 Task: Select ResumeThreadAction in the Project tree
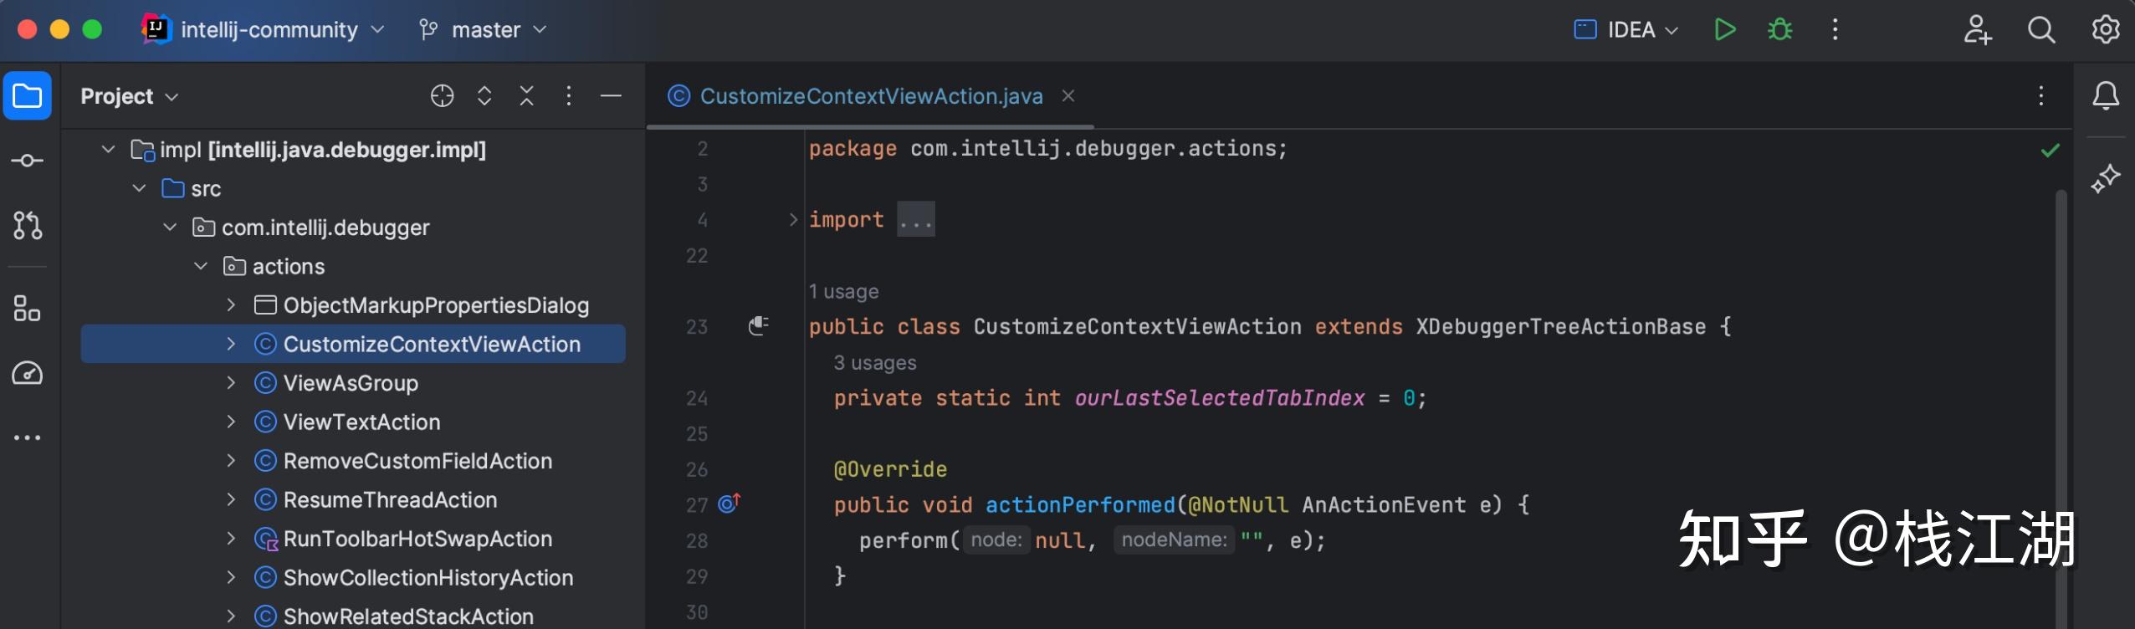[x=390, y=500]
